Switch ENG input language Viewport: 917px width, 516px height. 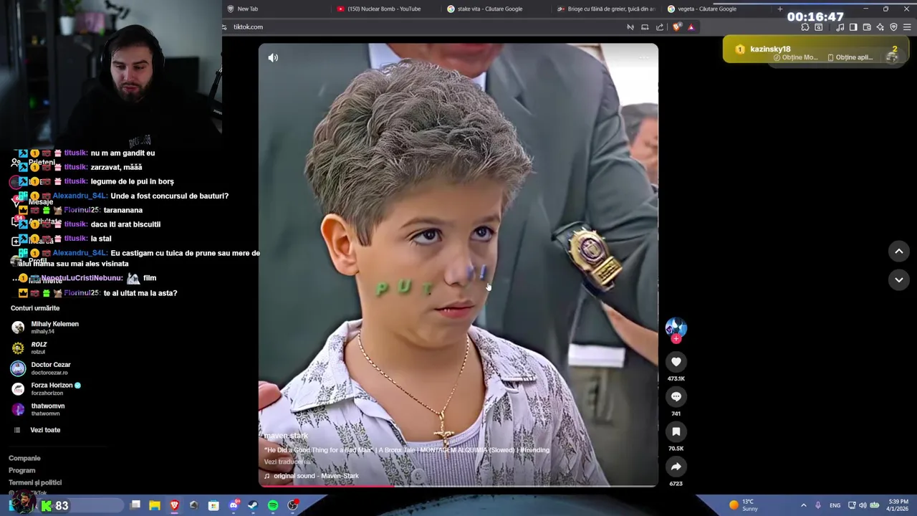(835, 505)
